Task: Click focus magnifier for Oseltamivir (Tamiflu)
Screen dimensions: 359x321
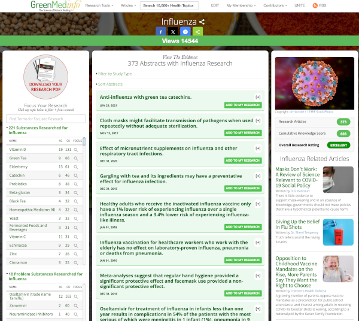Action: 76,296
